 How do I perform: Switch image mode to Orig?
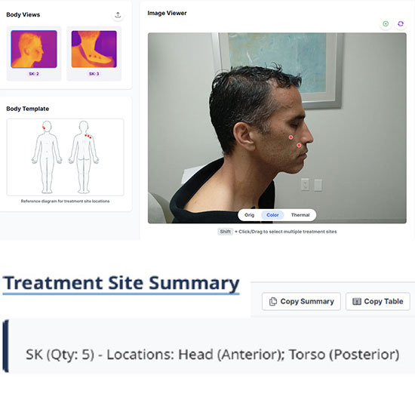click(249, 215)
